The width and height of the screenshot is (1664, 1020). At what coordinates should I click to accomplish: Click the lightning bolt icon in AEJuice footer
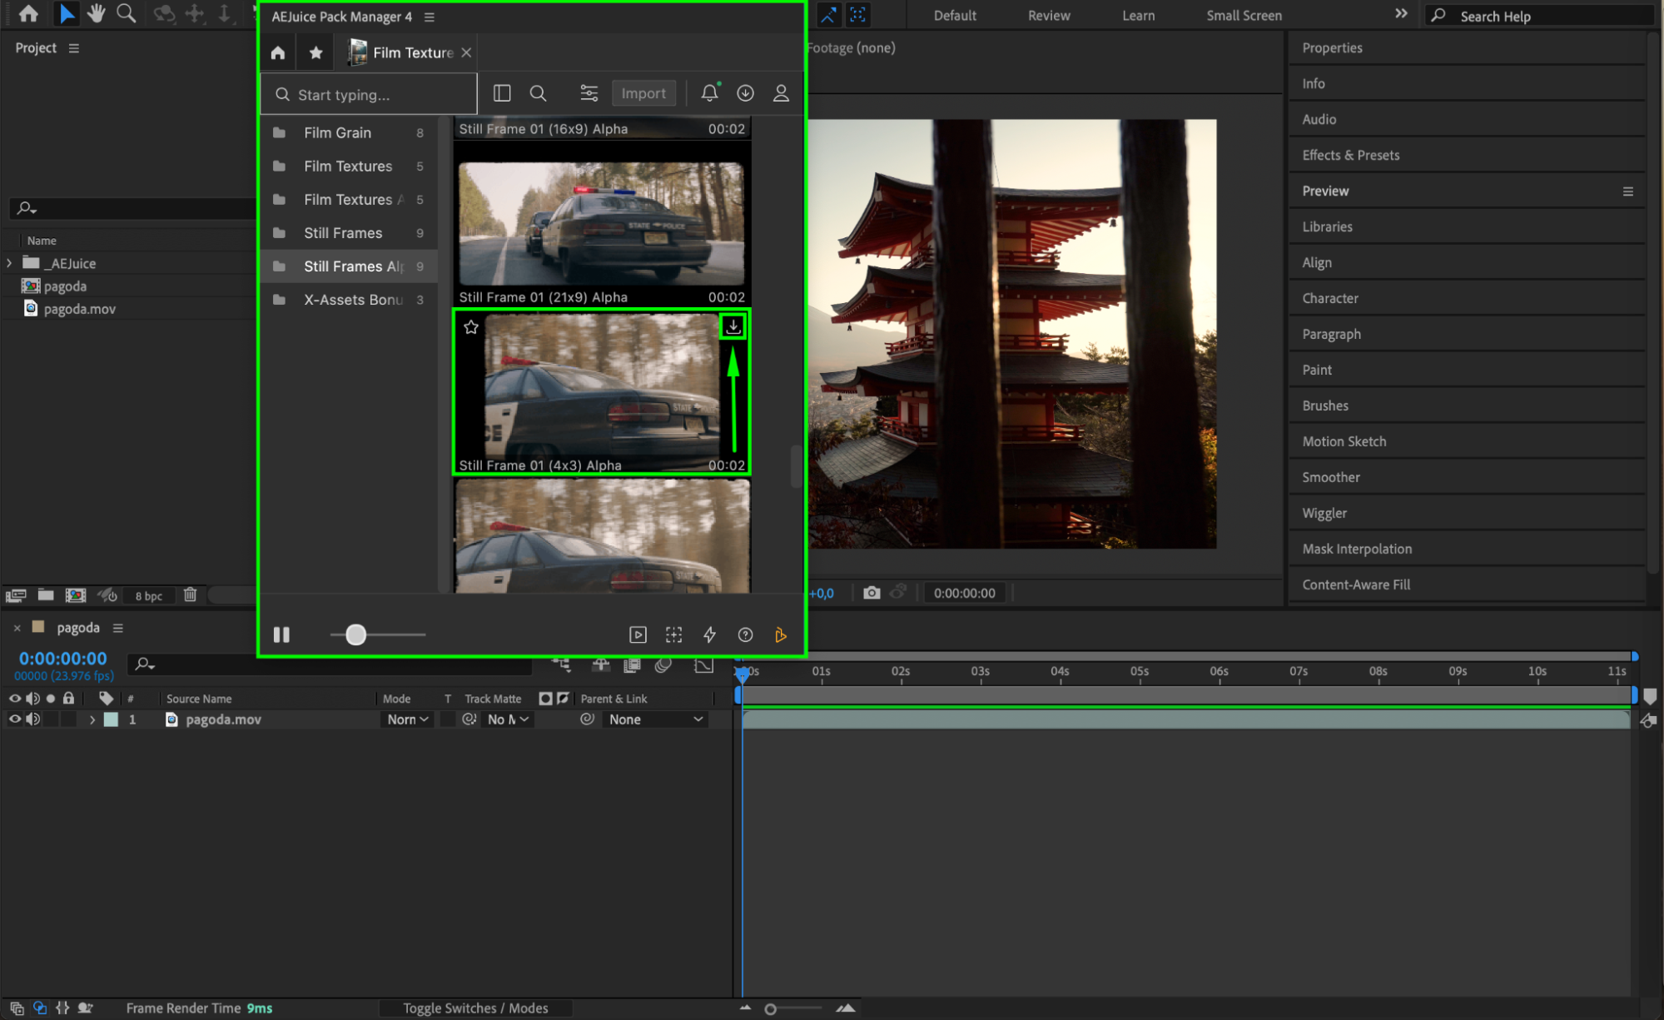click(x=709, y=634)
